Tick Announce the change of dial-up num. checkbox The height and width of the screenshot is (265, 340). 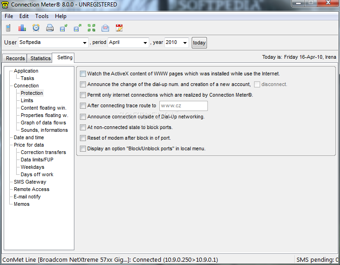[83, 85]
